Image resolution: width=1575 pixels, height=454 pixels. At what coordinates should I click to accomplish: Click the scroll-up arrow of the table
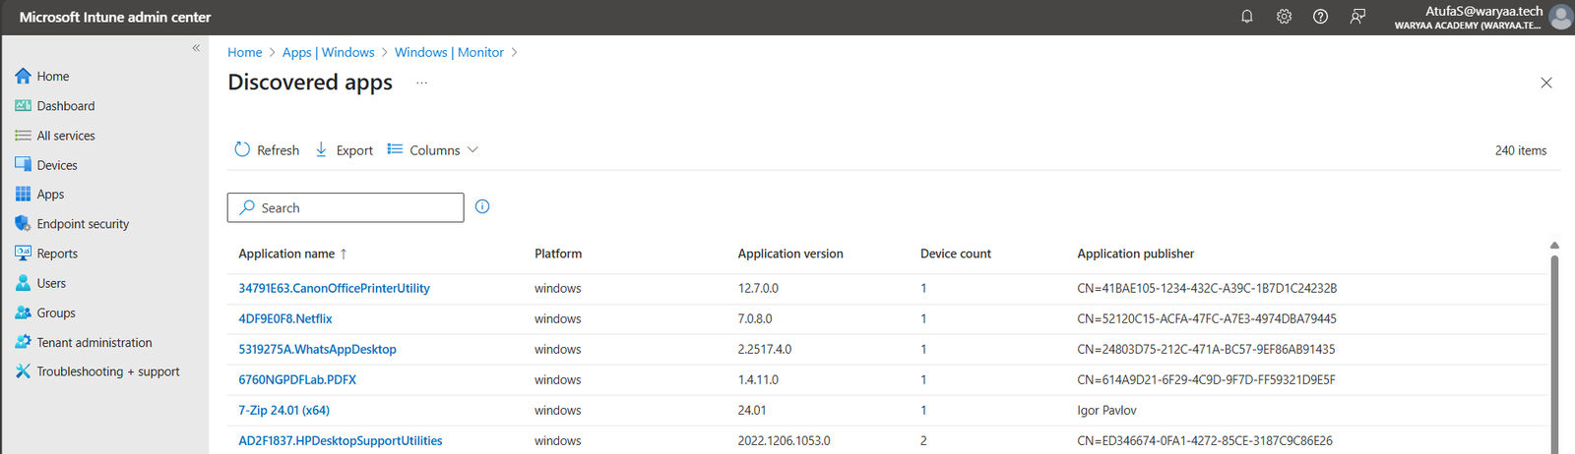point(1554,246)
